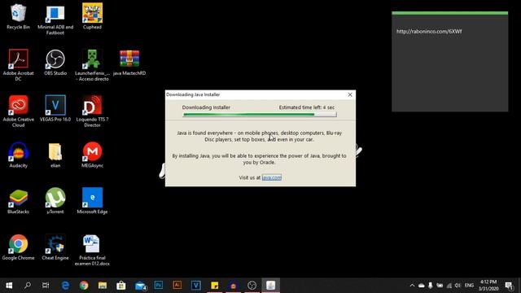Viewport: 521px width, 293px height.
Task: Select Práctica final examen 012.docx file
Action: 92,251
